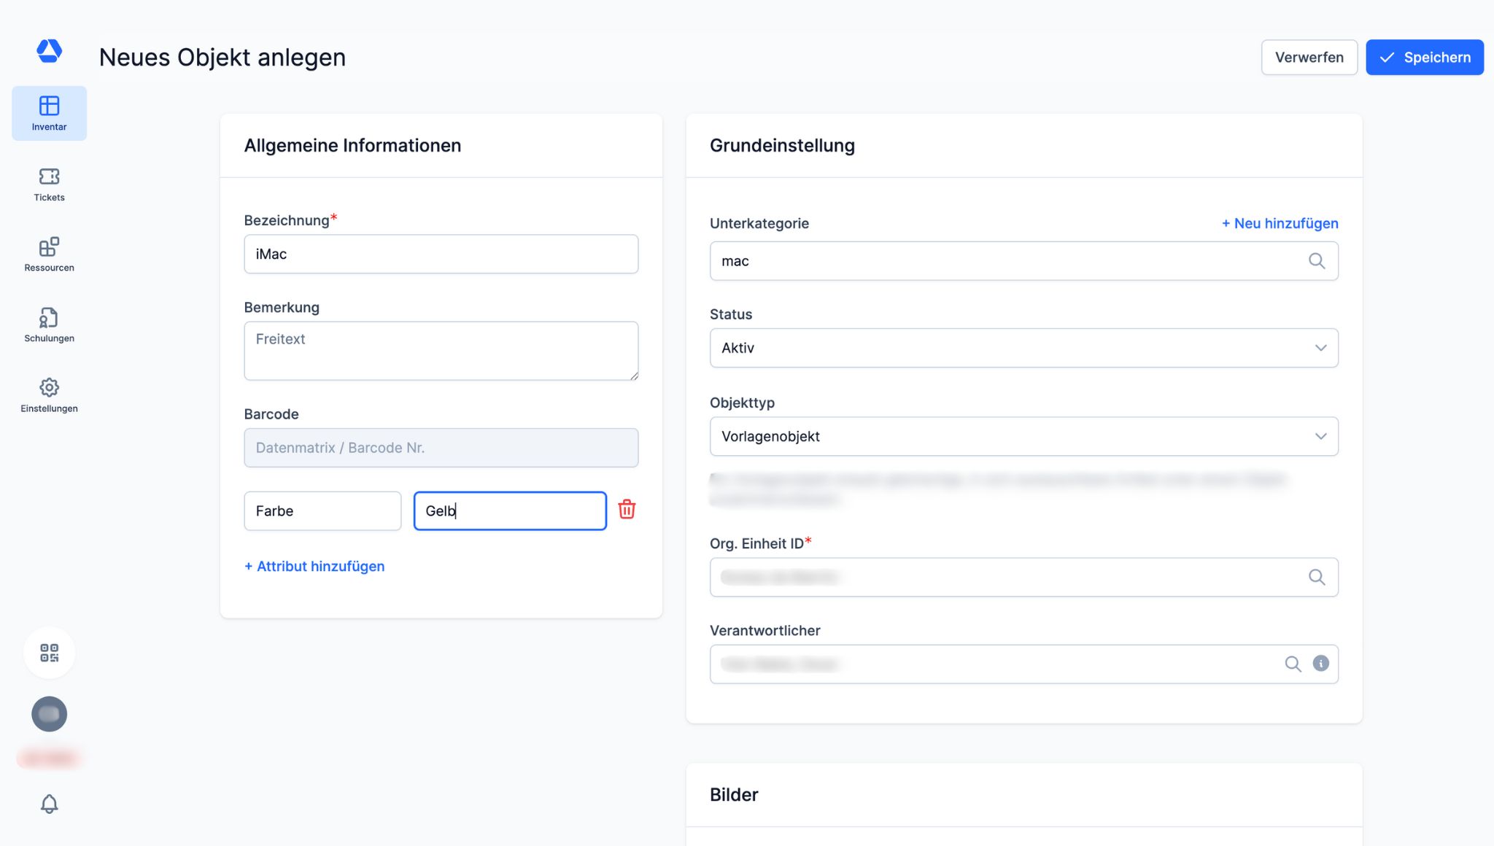Expand the Status dropdown showing Aktiv
This screenshot has width=1494, height=846.
point(1023,348)
